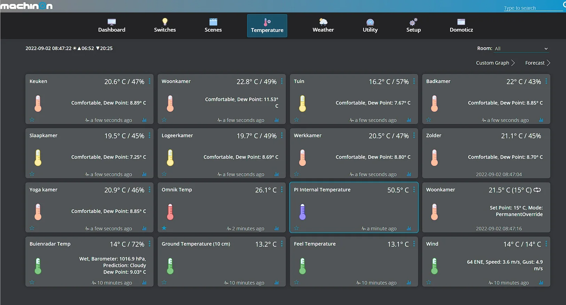Open the log chart for Slaapkamer
This screenshot has width=566, height=305.
coord(144,174)
